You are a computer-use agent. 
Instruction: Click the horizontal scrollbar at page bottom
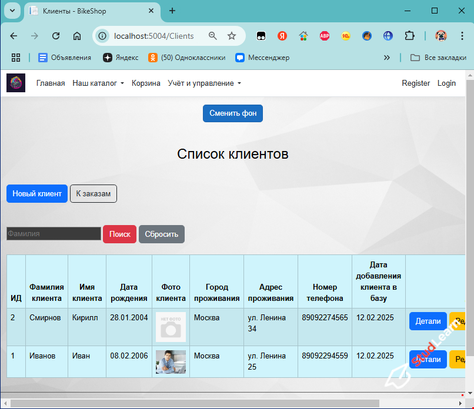click(194, 403)
